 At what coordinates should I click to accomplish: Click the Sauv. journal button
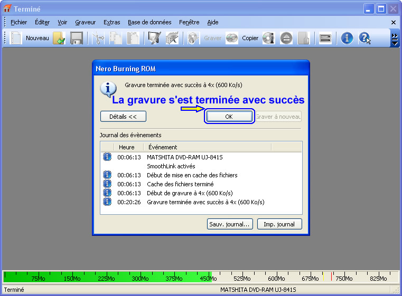[230, 224]
